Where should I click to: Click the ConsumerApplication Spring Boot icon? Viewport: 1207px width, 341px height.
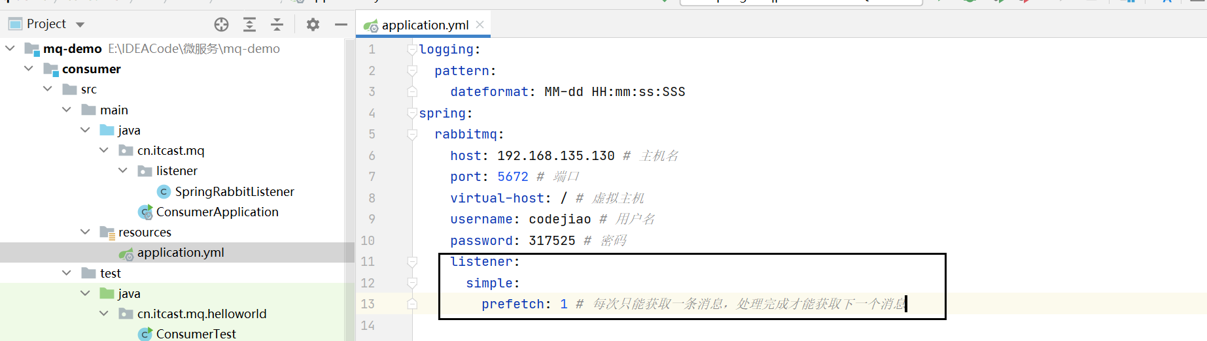(x=146, y=212)
